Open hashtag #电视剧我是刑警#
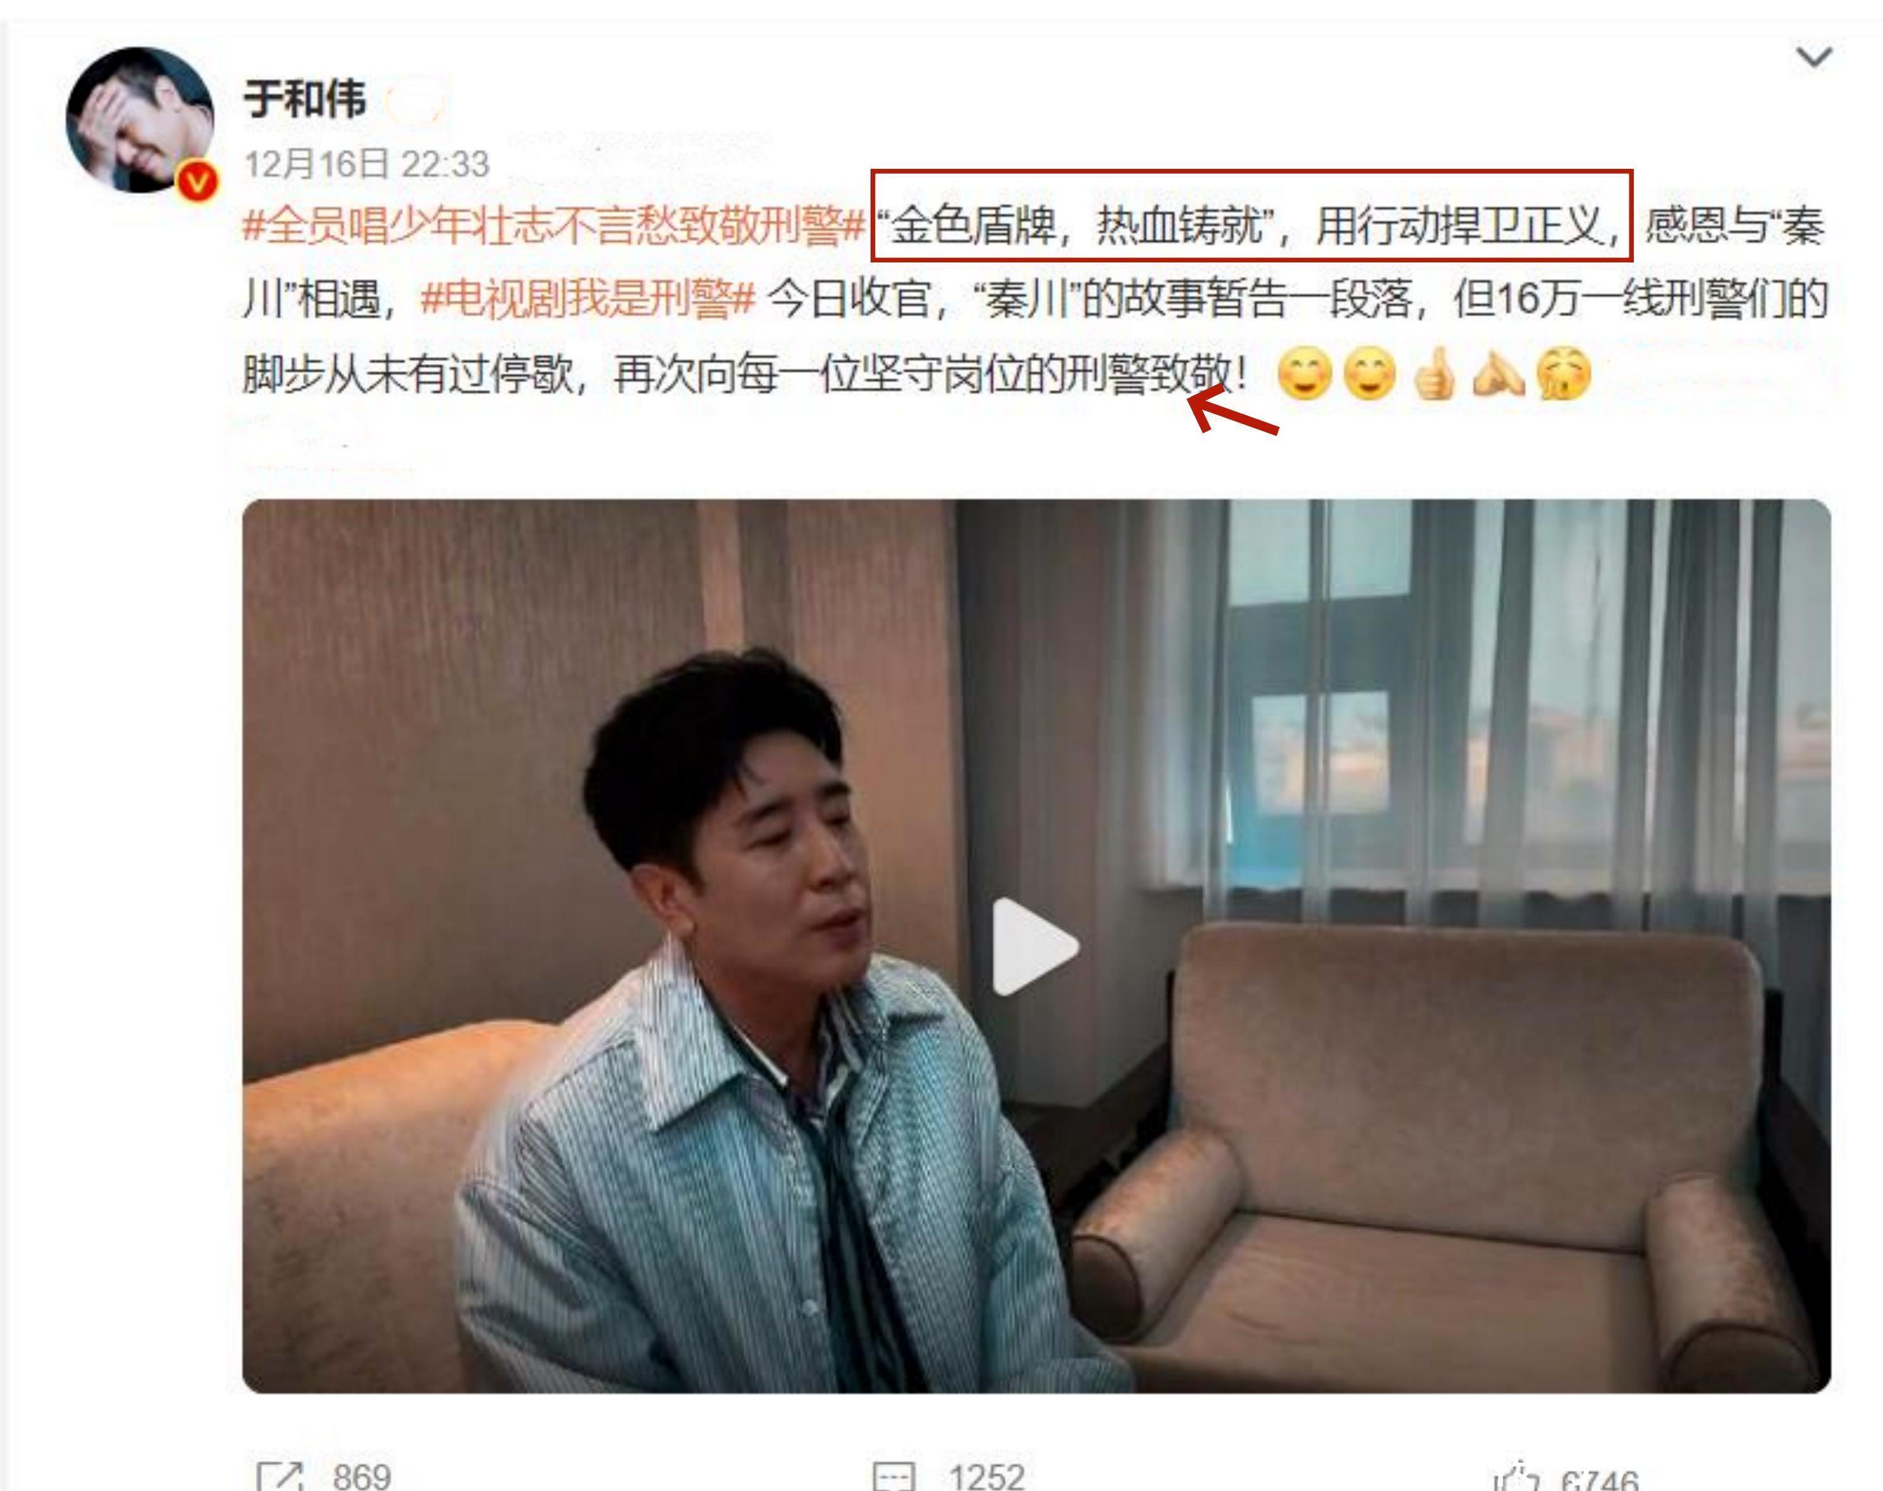Viewport: 1883px width, 1491px height. (586, 300)
